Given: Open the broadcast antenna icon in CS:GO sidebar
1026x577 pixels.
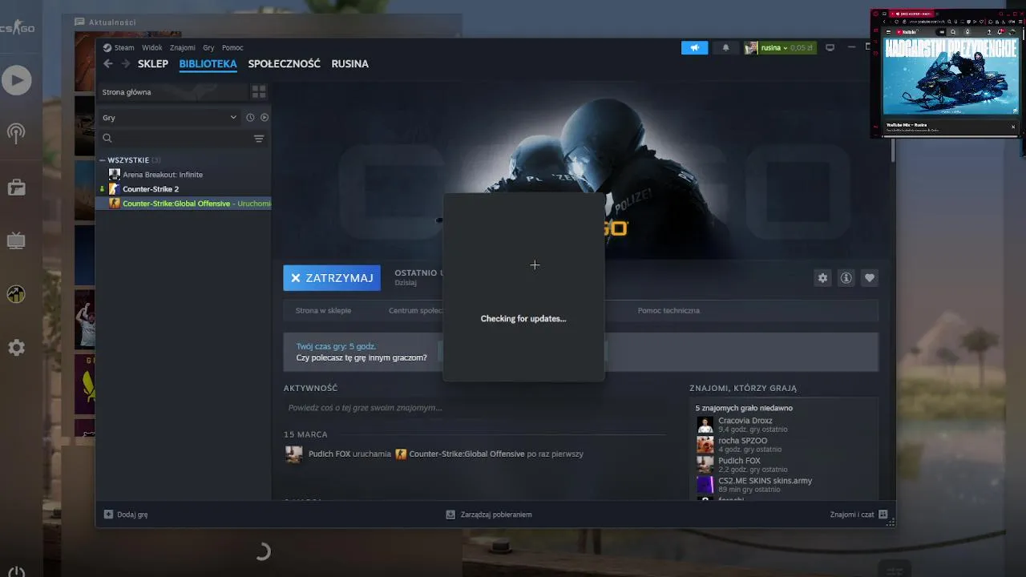Looking at the screenshot, I should click(16, 133).
